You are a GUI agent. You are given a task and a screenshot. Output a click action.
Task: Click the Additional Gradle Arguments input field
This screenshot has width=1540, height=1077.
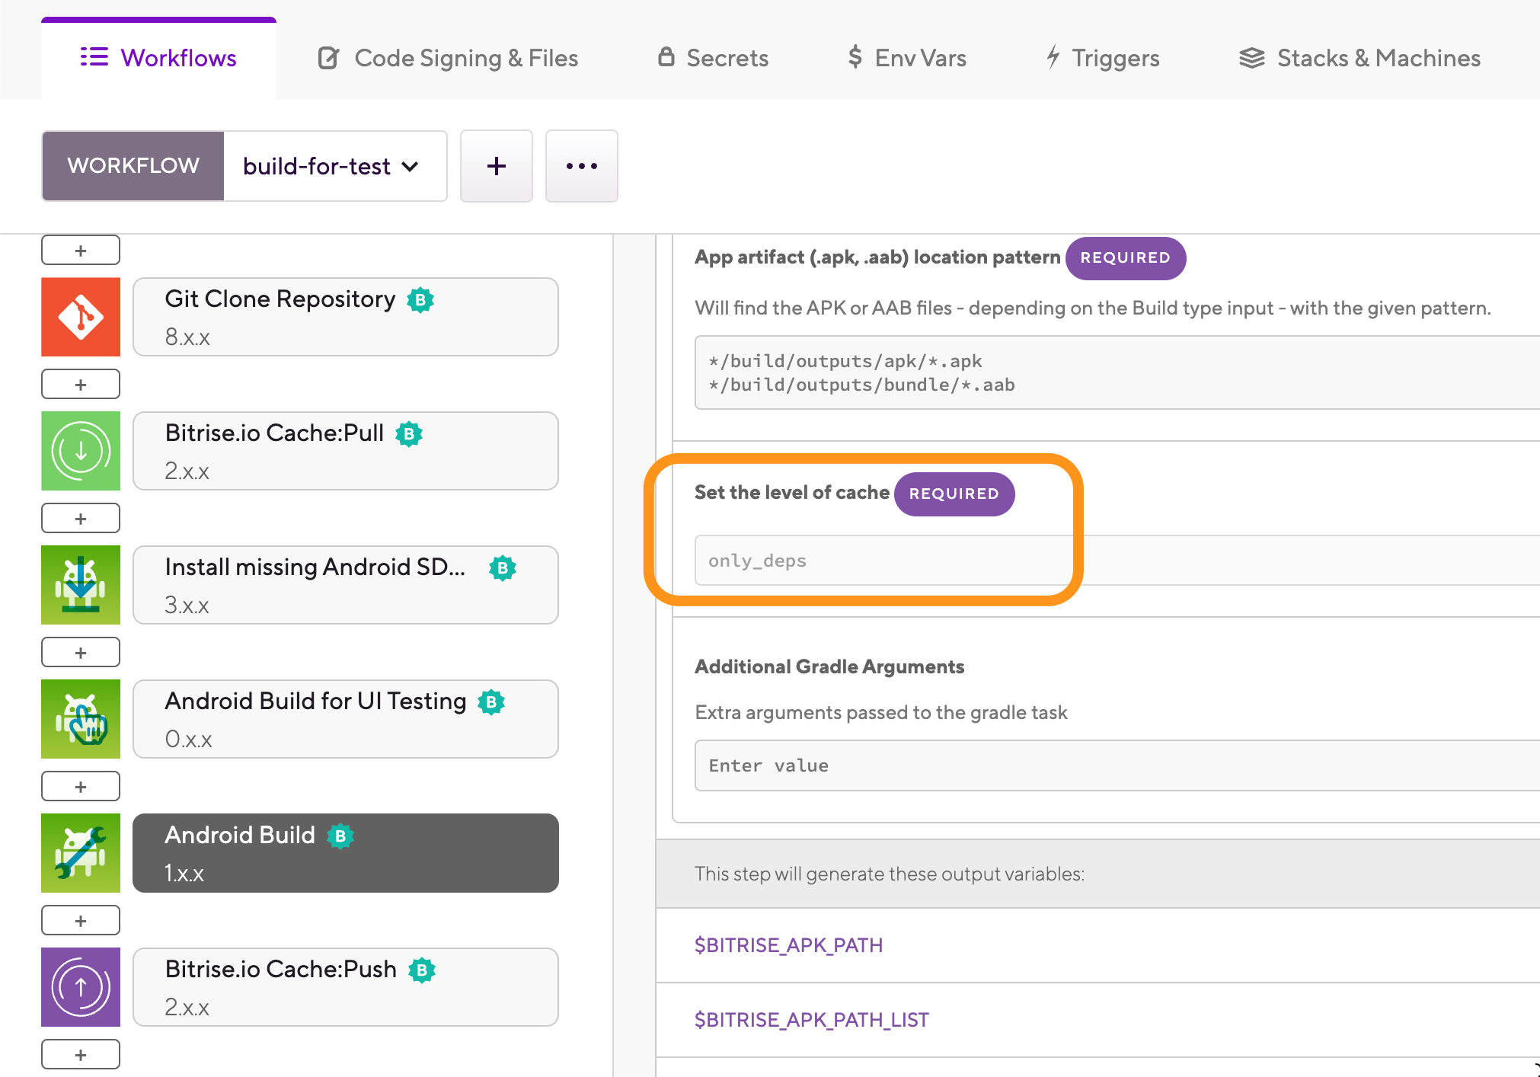(x=1117, y=765)
